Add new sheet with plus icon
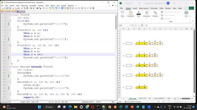 (175, 99)
